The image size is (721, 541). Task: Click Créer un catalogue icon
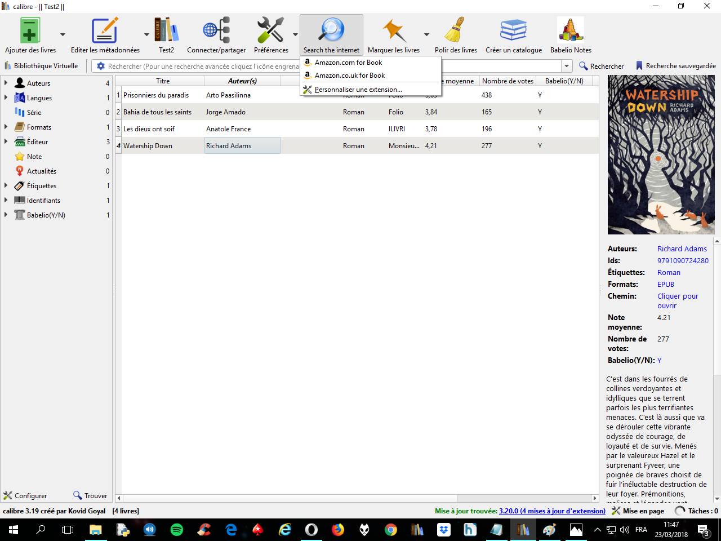[x=514, y=30]
